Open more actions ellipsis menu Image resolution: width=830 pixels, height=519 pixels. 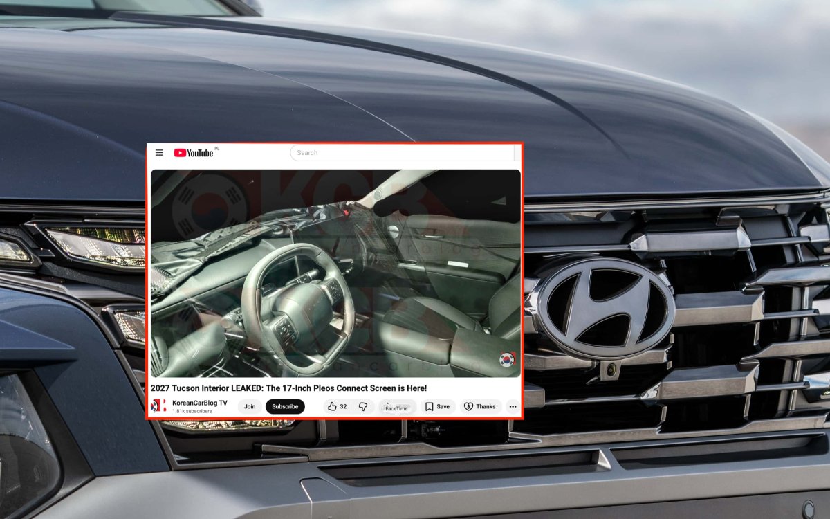(513, 407)
